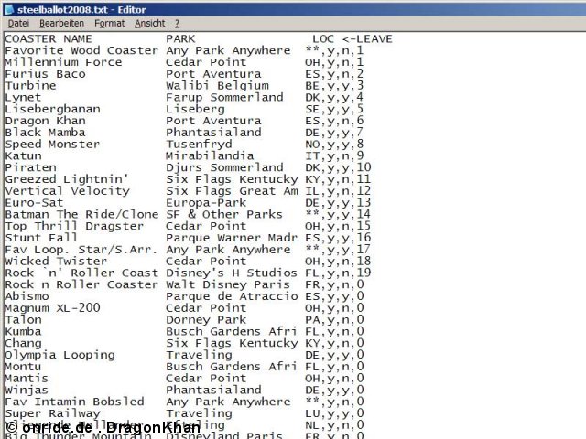Click the LOC <-LEAVE header text
The image size is (586, 439).
pos(353,38)
